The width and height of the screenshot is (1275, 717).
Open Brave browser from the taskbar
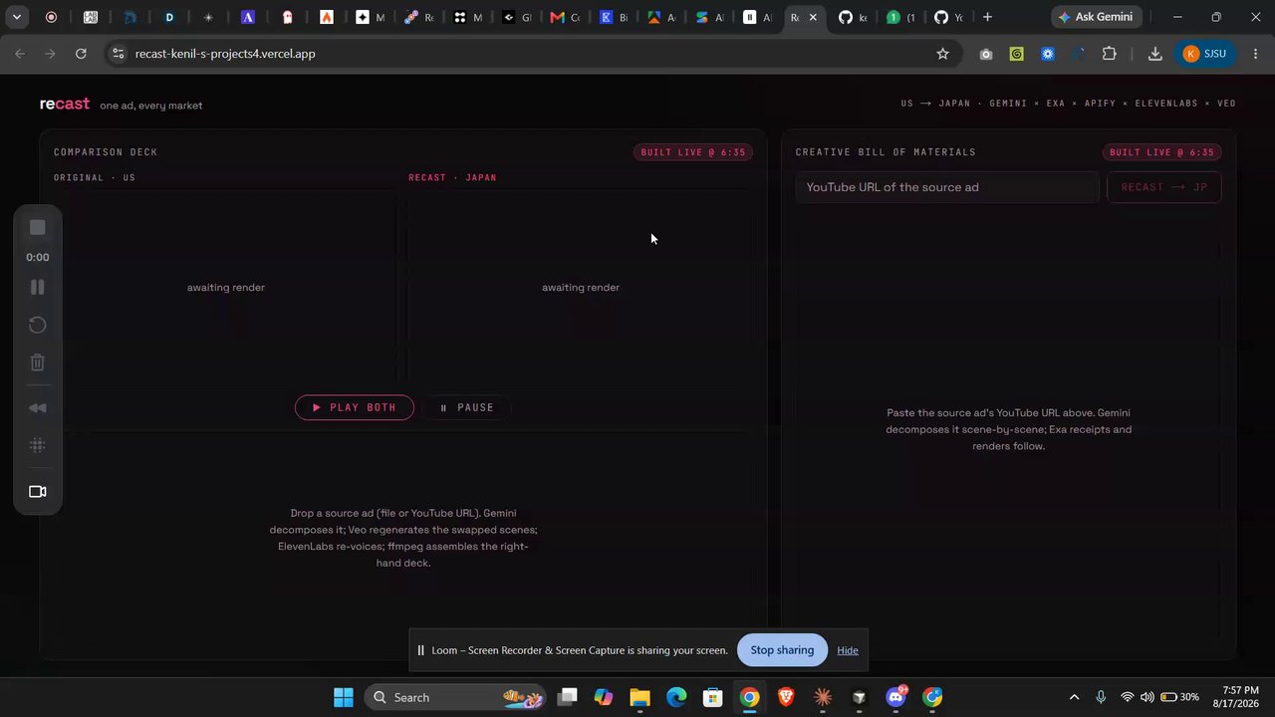[x=786, y=697]
